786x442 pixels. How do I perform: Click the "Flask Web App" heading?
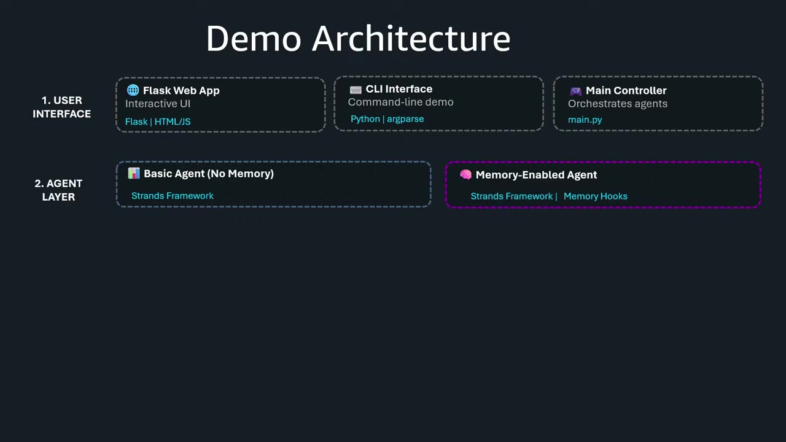[181, 90]
